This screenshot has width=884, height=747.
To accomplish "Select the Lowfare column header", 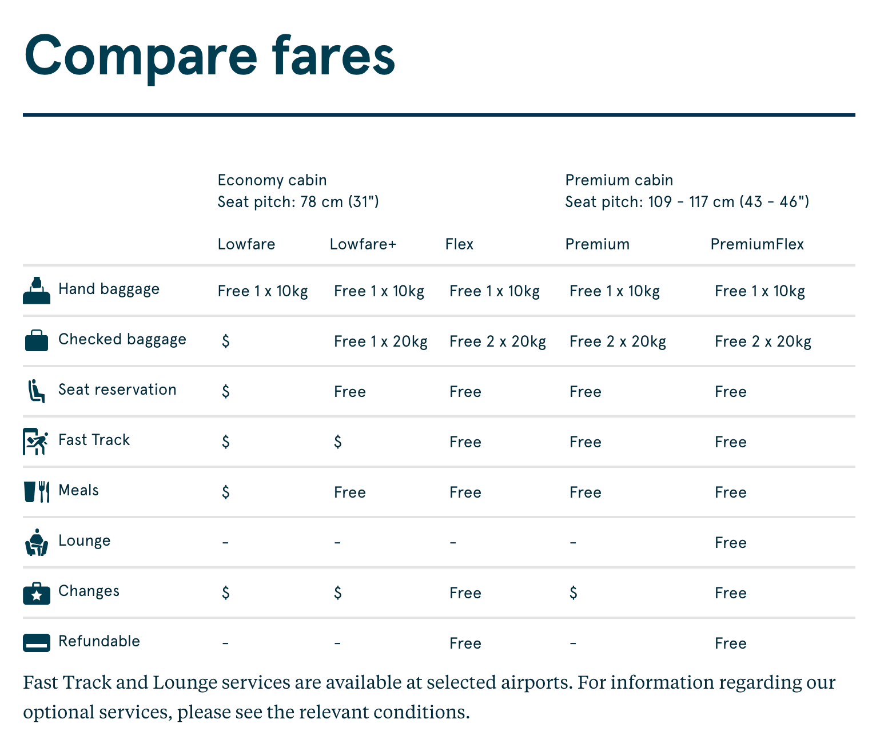I will (x=246, y=244).
